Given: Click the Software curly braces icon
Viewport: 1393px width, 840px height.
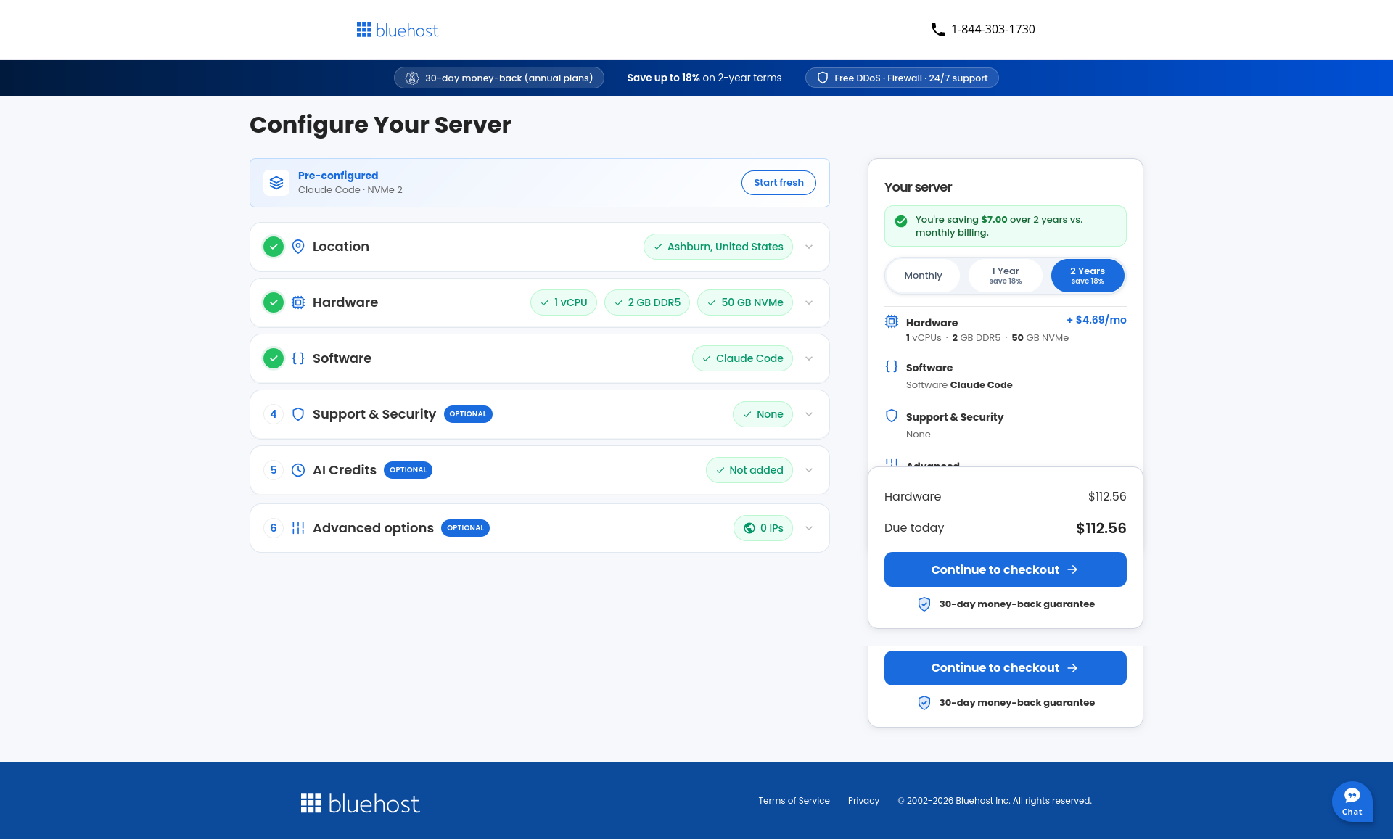Looking at the screenshot, I should (298, 358).
